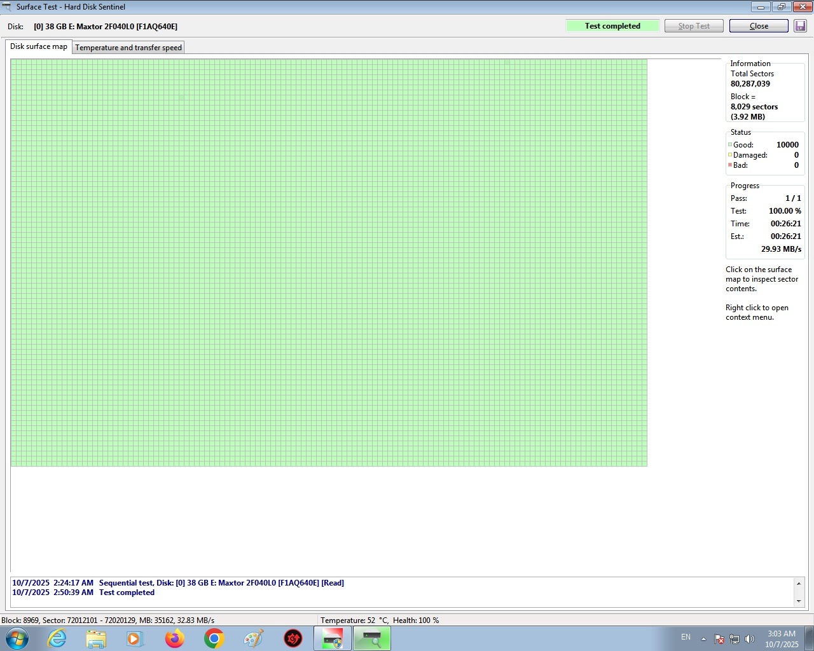
Task: Click the Surface Test taskbar window icon
Action: (x=372, y=638)
